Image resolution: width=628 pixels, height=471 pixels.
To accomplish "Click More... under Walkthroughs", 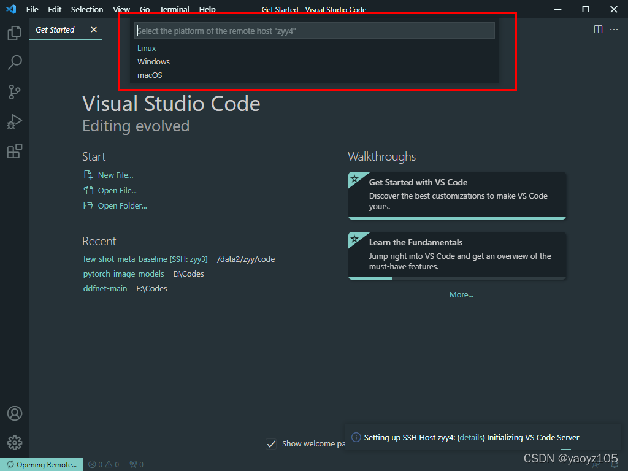I will (x=461, y=295).
